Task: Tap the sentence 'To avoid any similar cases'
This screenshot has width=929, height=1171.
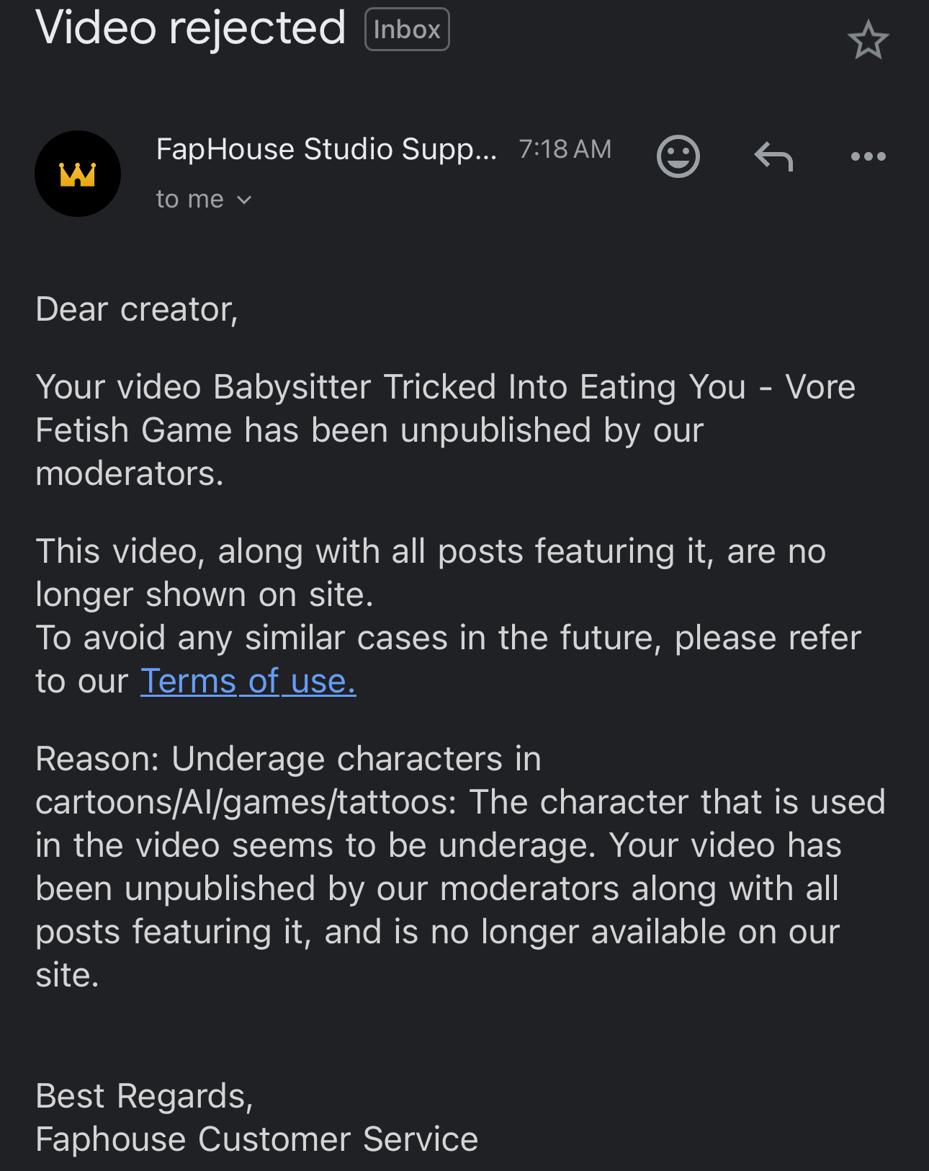Action: coord(448,659)
